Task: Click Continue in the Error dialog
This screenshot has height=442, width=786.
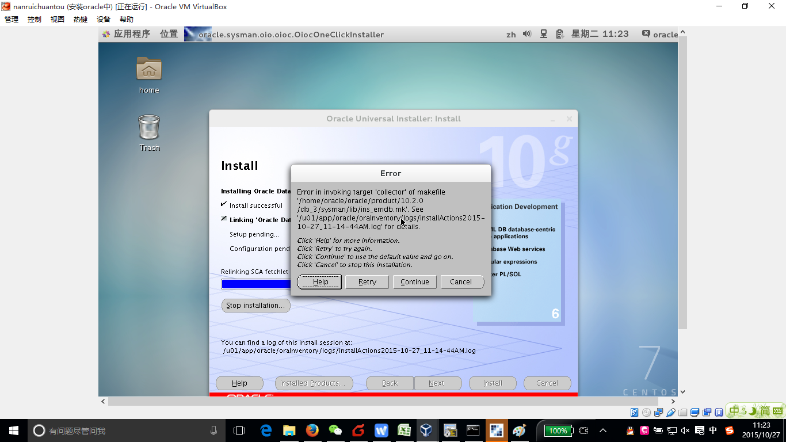Action: coord(415,282)
